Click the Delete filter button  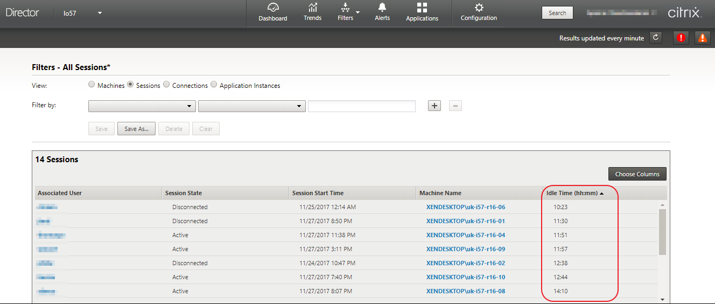(174, 129)
